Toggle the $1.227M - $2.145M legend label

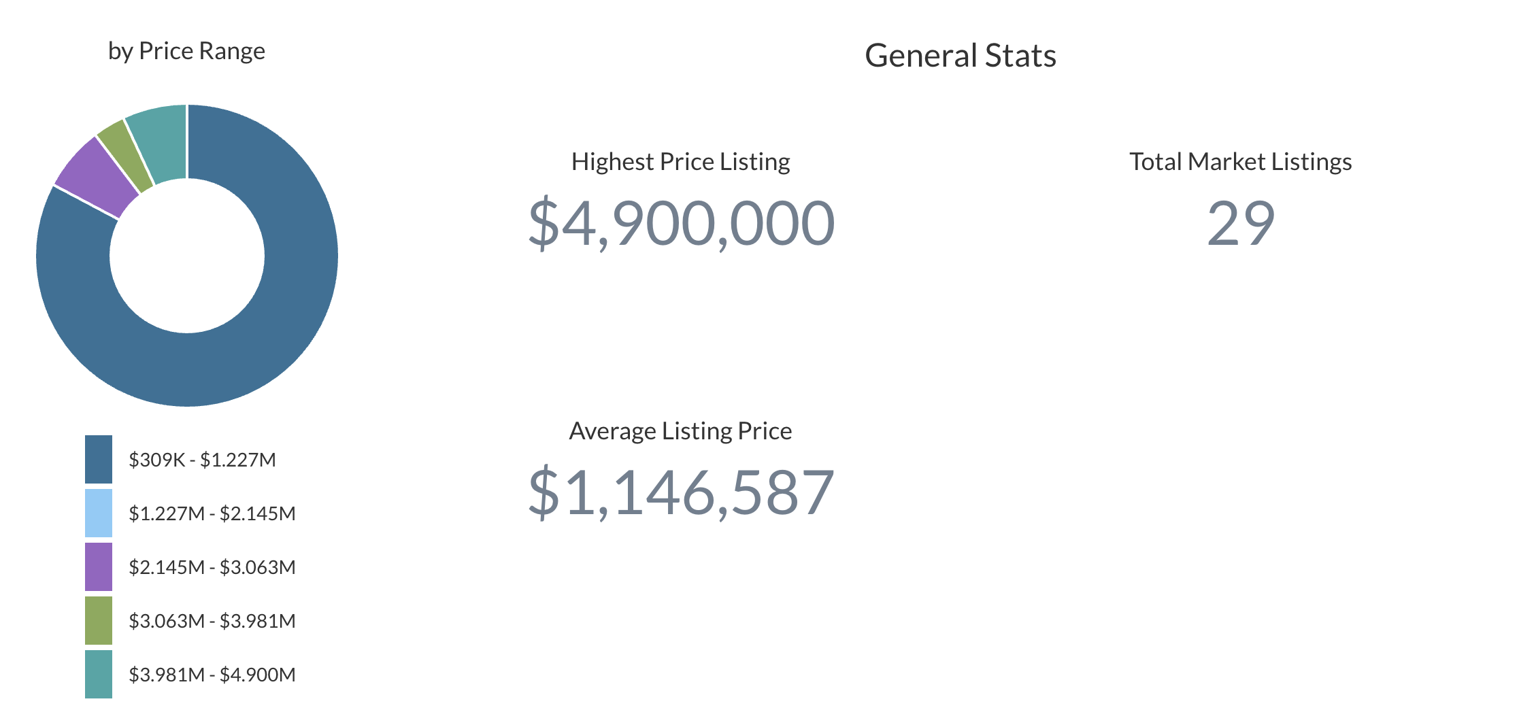tap(212, 513)
